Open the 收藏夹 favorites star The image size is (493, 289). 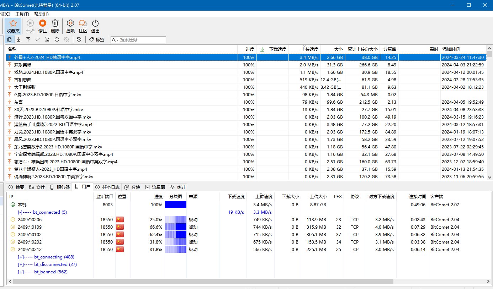click(13, 26)
